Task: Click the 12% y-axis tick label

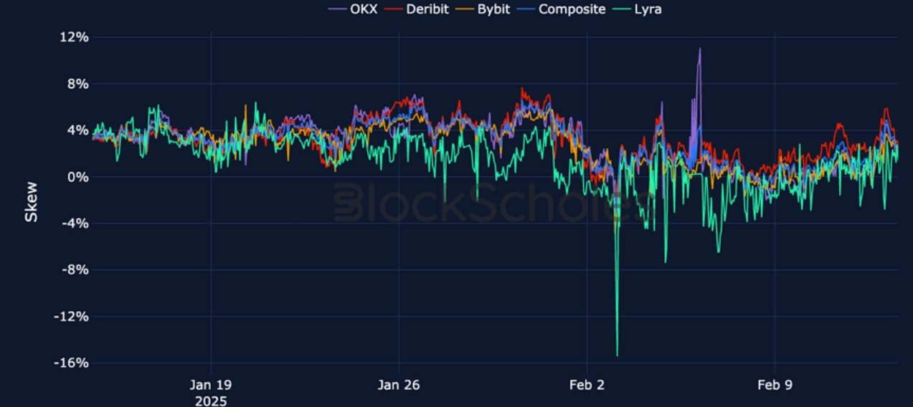Action: [73, 37]
